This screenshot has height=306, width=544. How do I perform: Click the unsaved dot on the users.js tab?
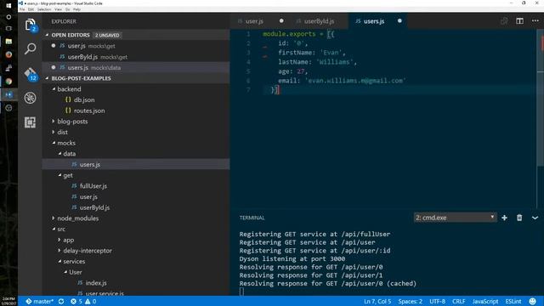399,20
